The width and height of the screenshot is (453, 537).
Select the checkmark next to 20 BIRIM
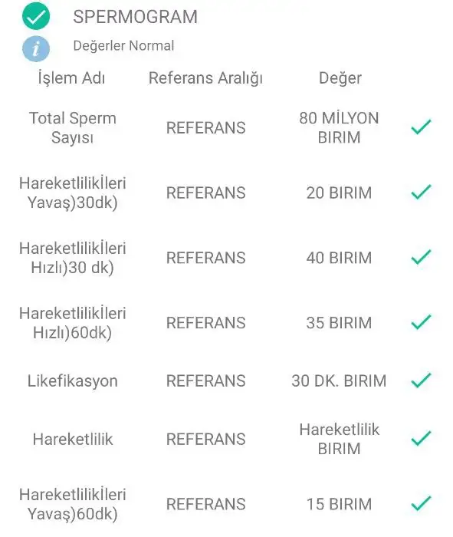421,192
